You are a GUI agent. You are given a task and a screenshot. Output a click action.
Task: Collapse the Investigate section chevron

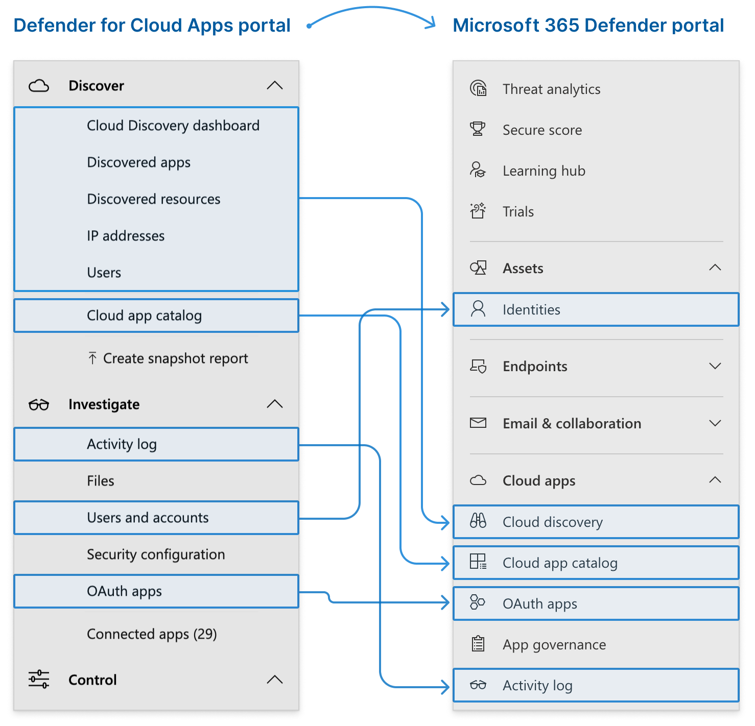[x=275, y=404]
